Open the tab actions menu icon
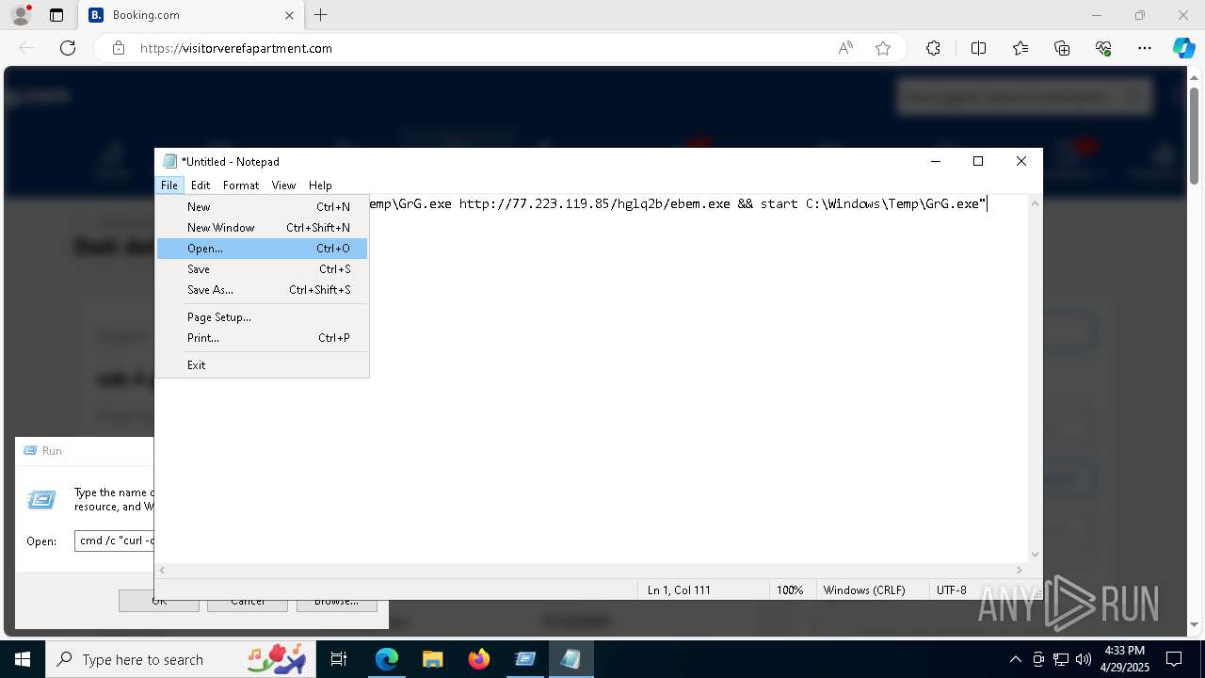This screenshot has height=678, width=1205. tap(56, 15)
